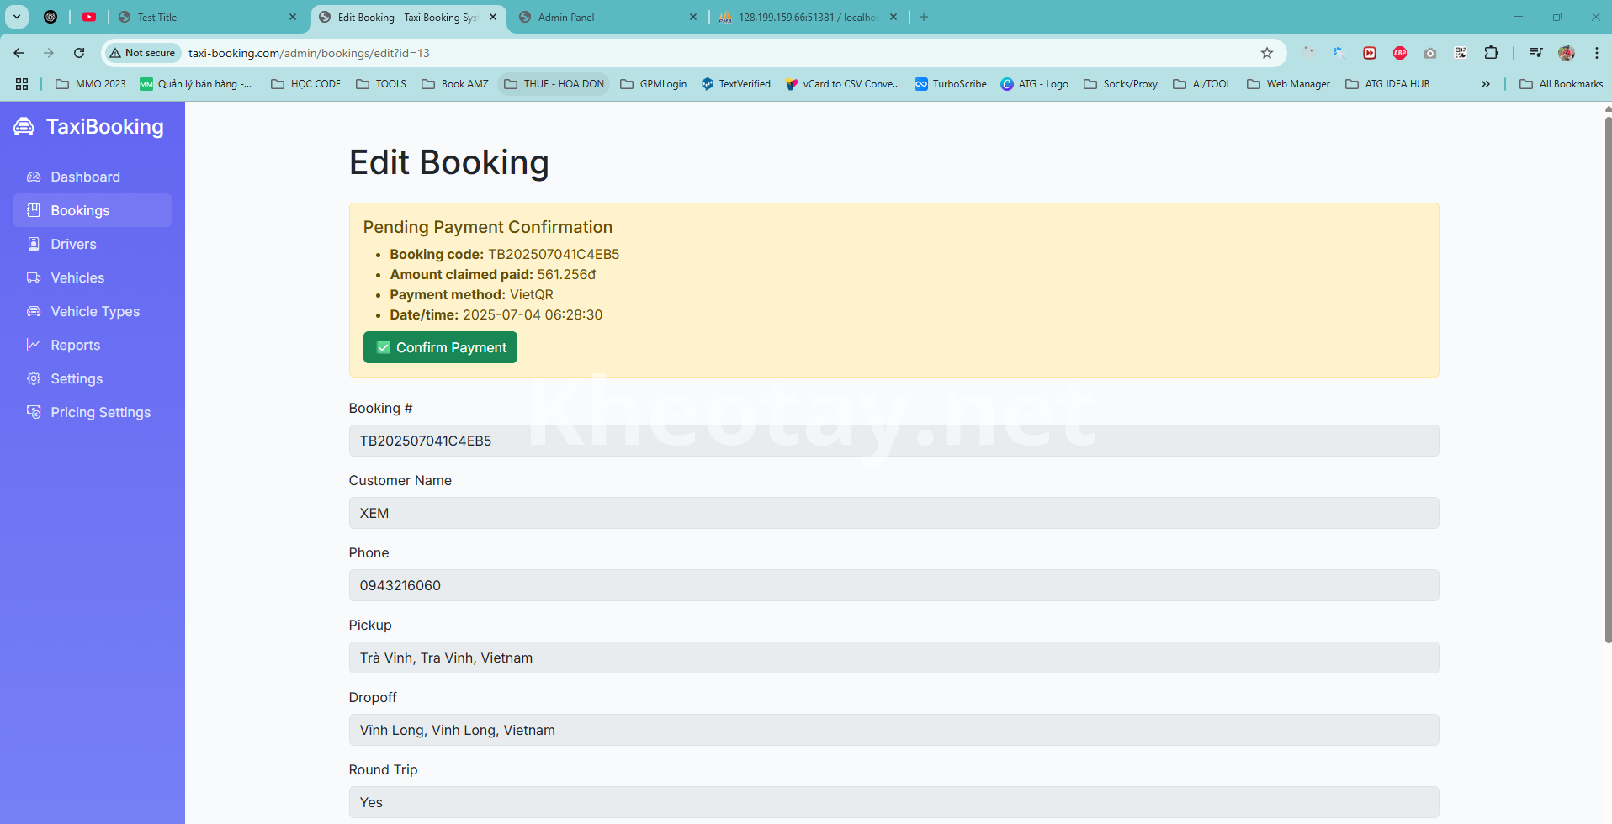This screenshot has height=824, width=1612.
Task: Open the browser Extensions puzzle icon
Action: 1491,53
